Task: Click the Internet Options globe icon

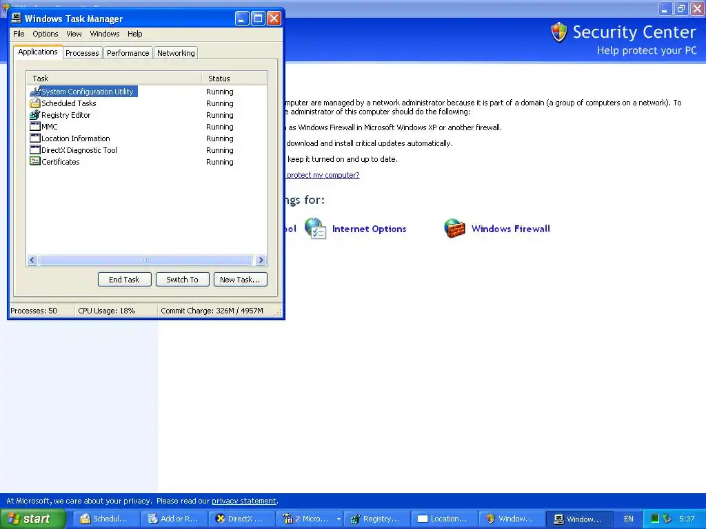Action: click(x=315, y=228)
